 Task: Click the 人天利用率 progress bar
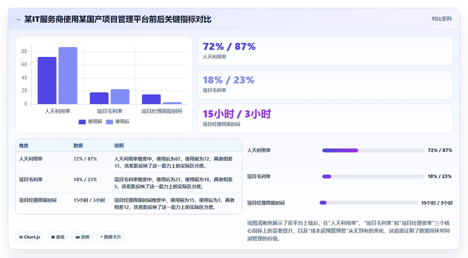point(373,150)
